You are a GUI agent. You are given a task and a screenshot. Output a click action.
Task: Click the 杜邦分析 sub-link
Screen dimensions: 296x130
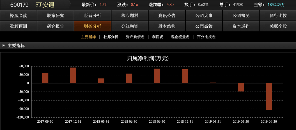pos(111,37)
